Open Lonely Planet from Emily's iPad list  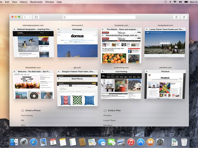click(110, 120)
